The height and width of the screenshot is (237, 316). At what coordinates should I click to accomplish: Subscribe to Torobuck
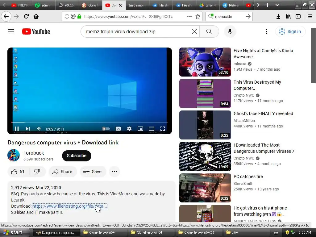77,156
